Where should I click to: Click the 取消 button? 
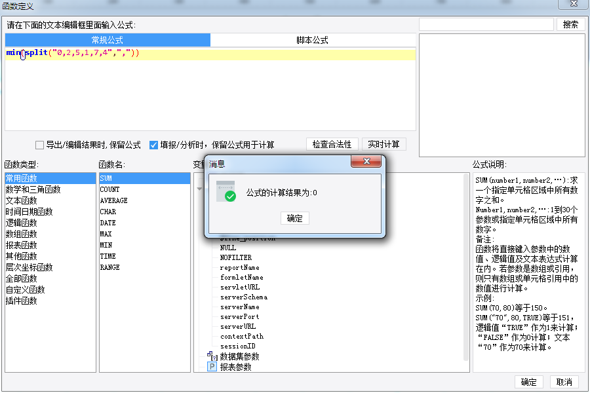click(564, 382)
